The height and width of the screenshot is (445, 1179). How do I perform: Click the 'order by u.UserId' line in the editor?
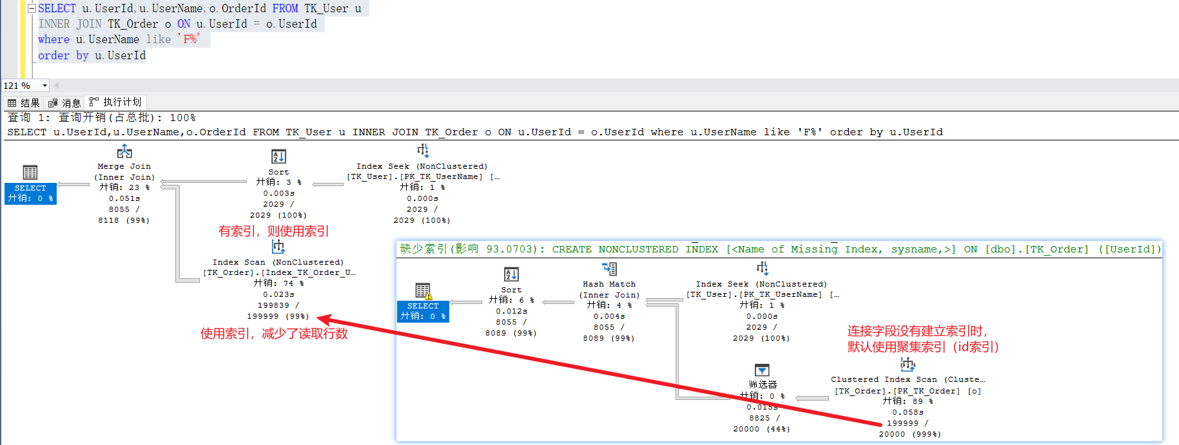click(92, 55)
